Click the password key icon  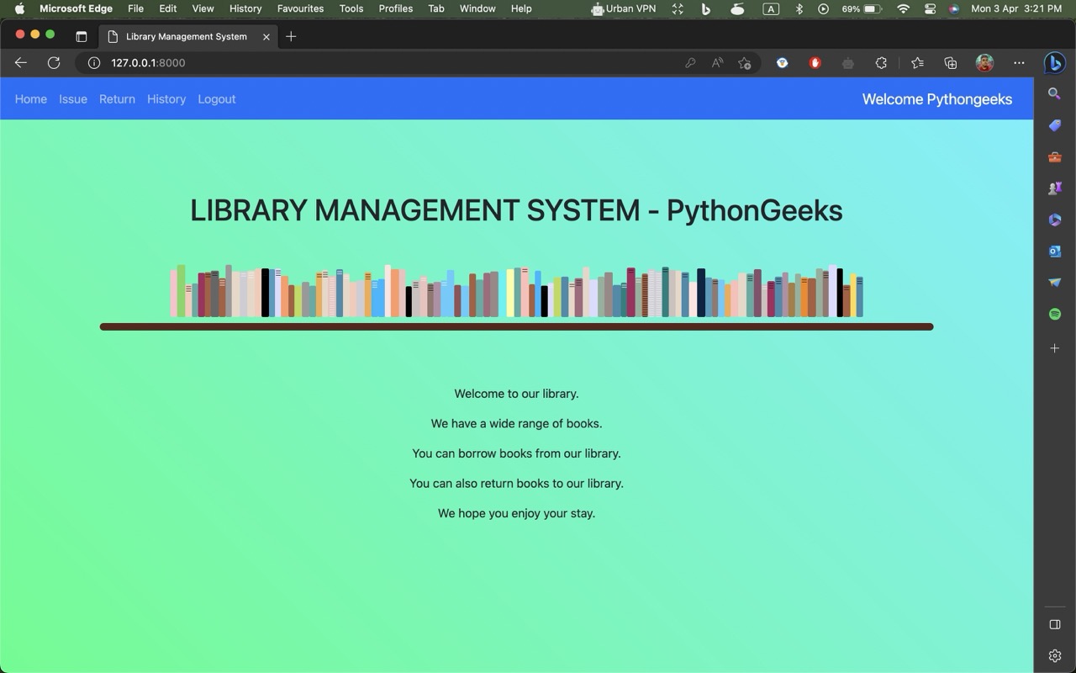(690, 62)
